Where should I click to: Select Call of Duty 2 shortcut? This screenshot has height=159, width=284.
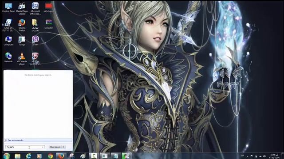pyautogui.click(x=8, y=25)
